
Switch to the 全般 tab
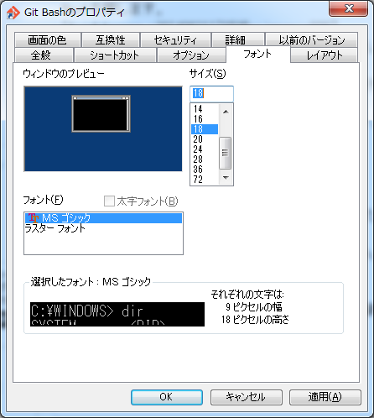(44, 55)
